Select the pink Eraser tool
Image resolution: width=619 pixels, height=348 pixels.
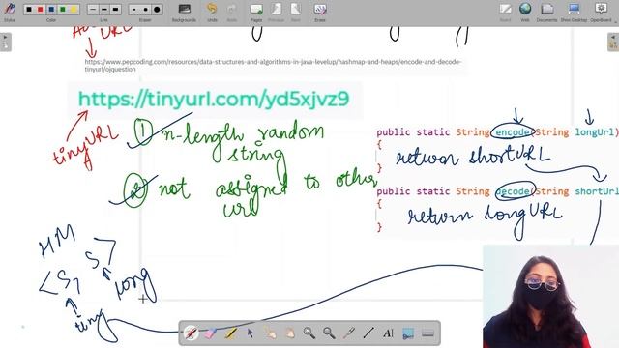point(211,333)
